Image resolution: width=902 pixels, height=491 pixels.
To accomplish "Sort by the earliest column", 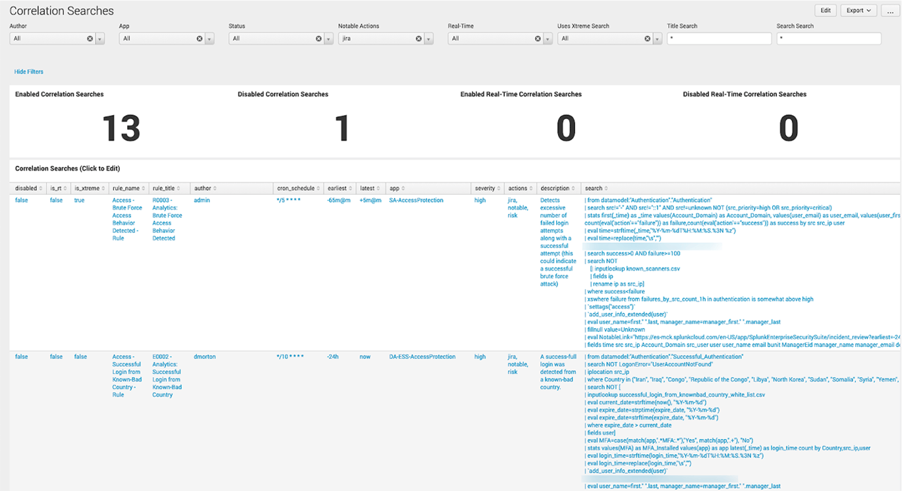I will (340, 188).
